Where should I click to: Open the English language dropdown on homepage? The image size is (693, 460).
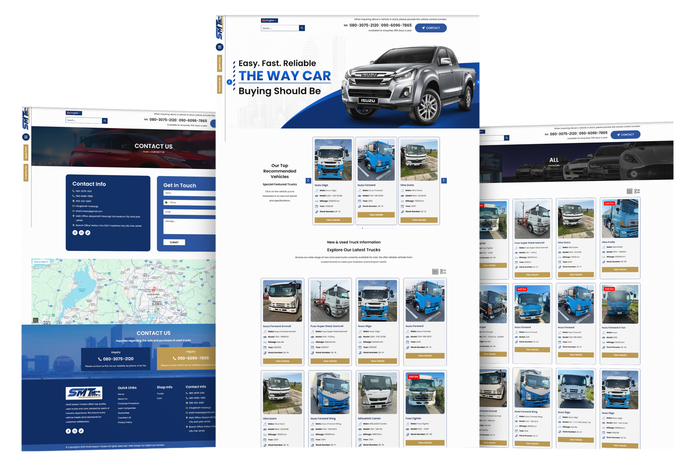269,20
